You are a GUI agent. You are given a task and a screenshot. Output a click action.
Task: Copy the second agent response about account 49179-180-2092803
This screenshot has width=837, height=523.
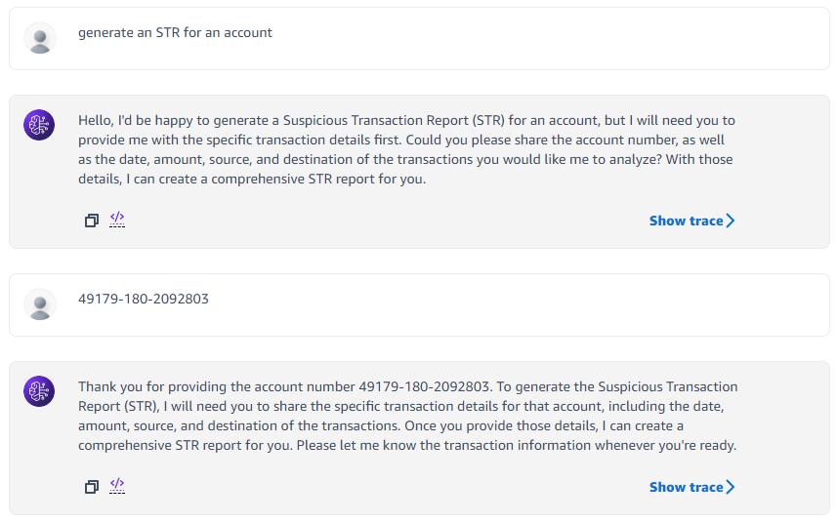(x=92, y=487)
